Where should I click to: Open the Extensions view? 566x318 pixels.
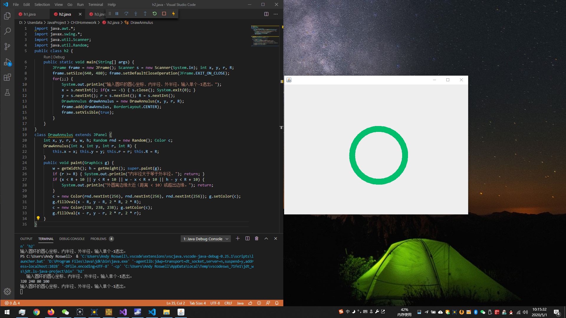(x=7, y=77)
